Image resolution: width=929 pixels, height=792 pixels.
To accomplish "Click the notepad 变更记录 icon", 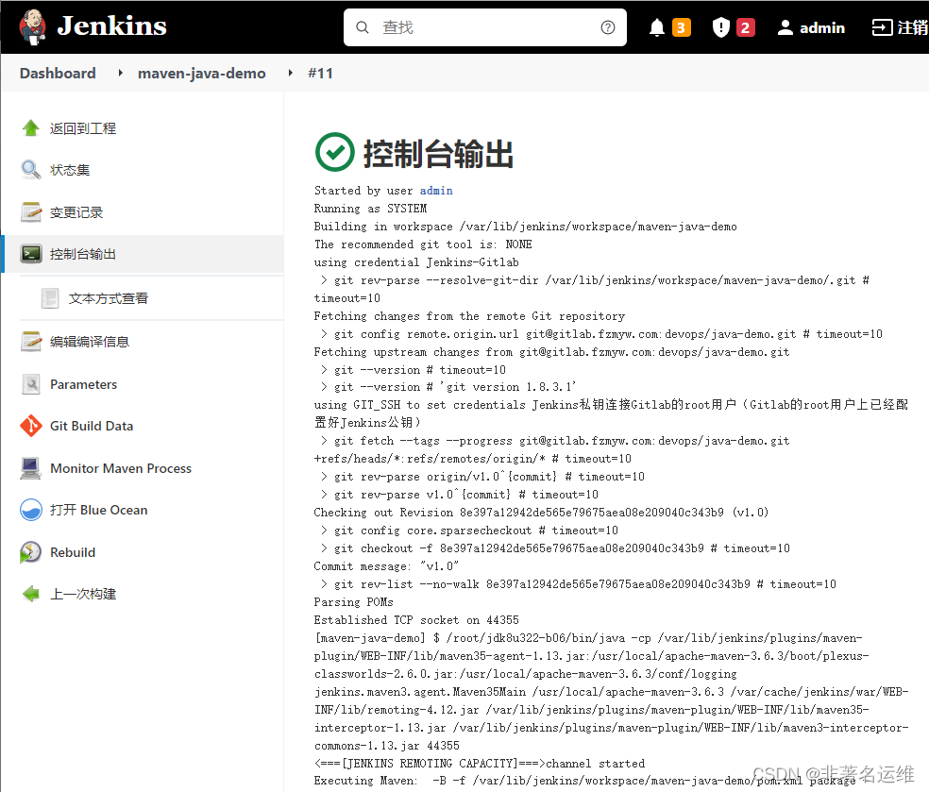I will click(x=31, y=212).
